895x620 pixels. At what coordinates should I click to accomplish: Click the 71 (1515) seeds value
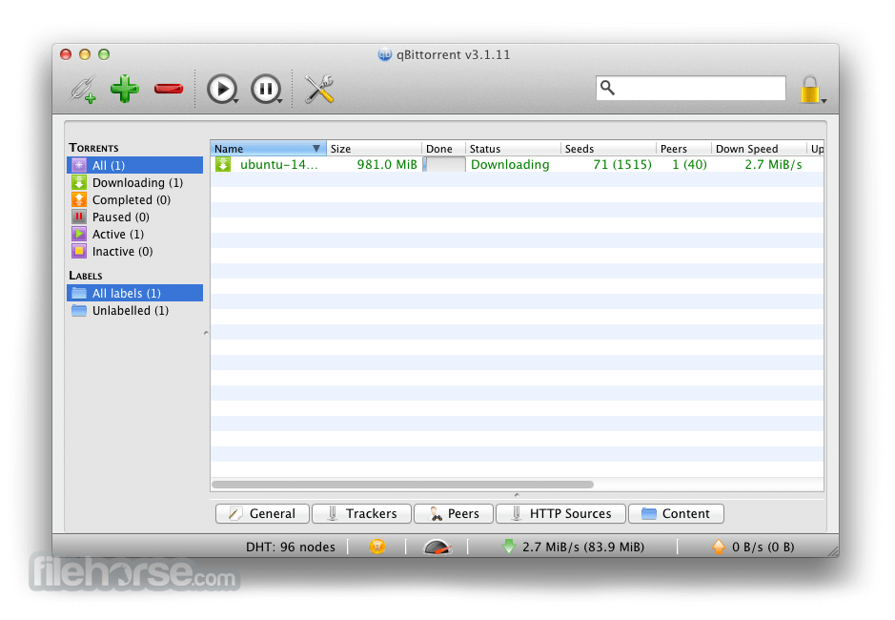point(622,165)
